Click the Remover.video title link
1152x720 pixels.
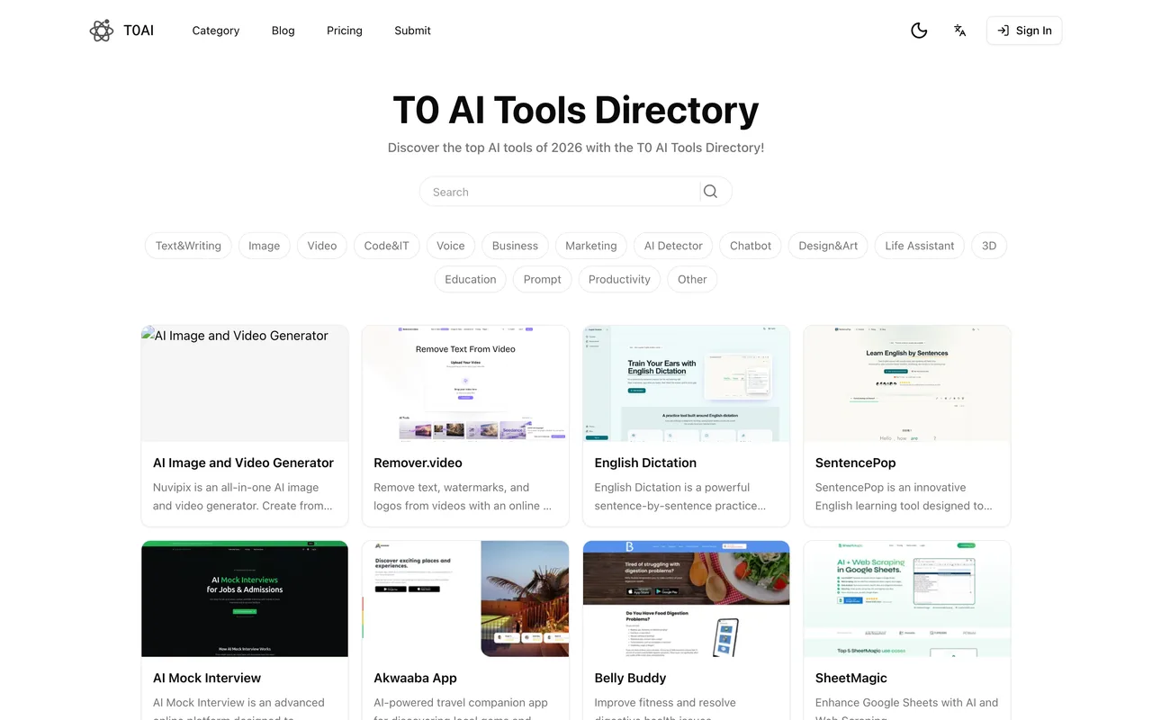tap(418, 463)
